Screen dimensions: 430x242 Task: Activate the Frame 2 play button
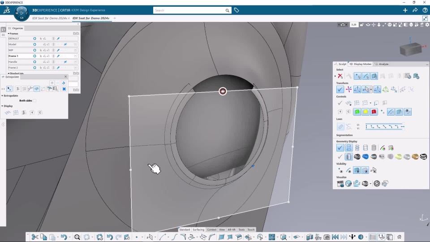[x=34, y=68]
